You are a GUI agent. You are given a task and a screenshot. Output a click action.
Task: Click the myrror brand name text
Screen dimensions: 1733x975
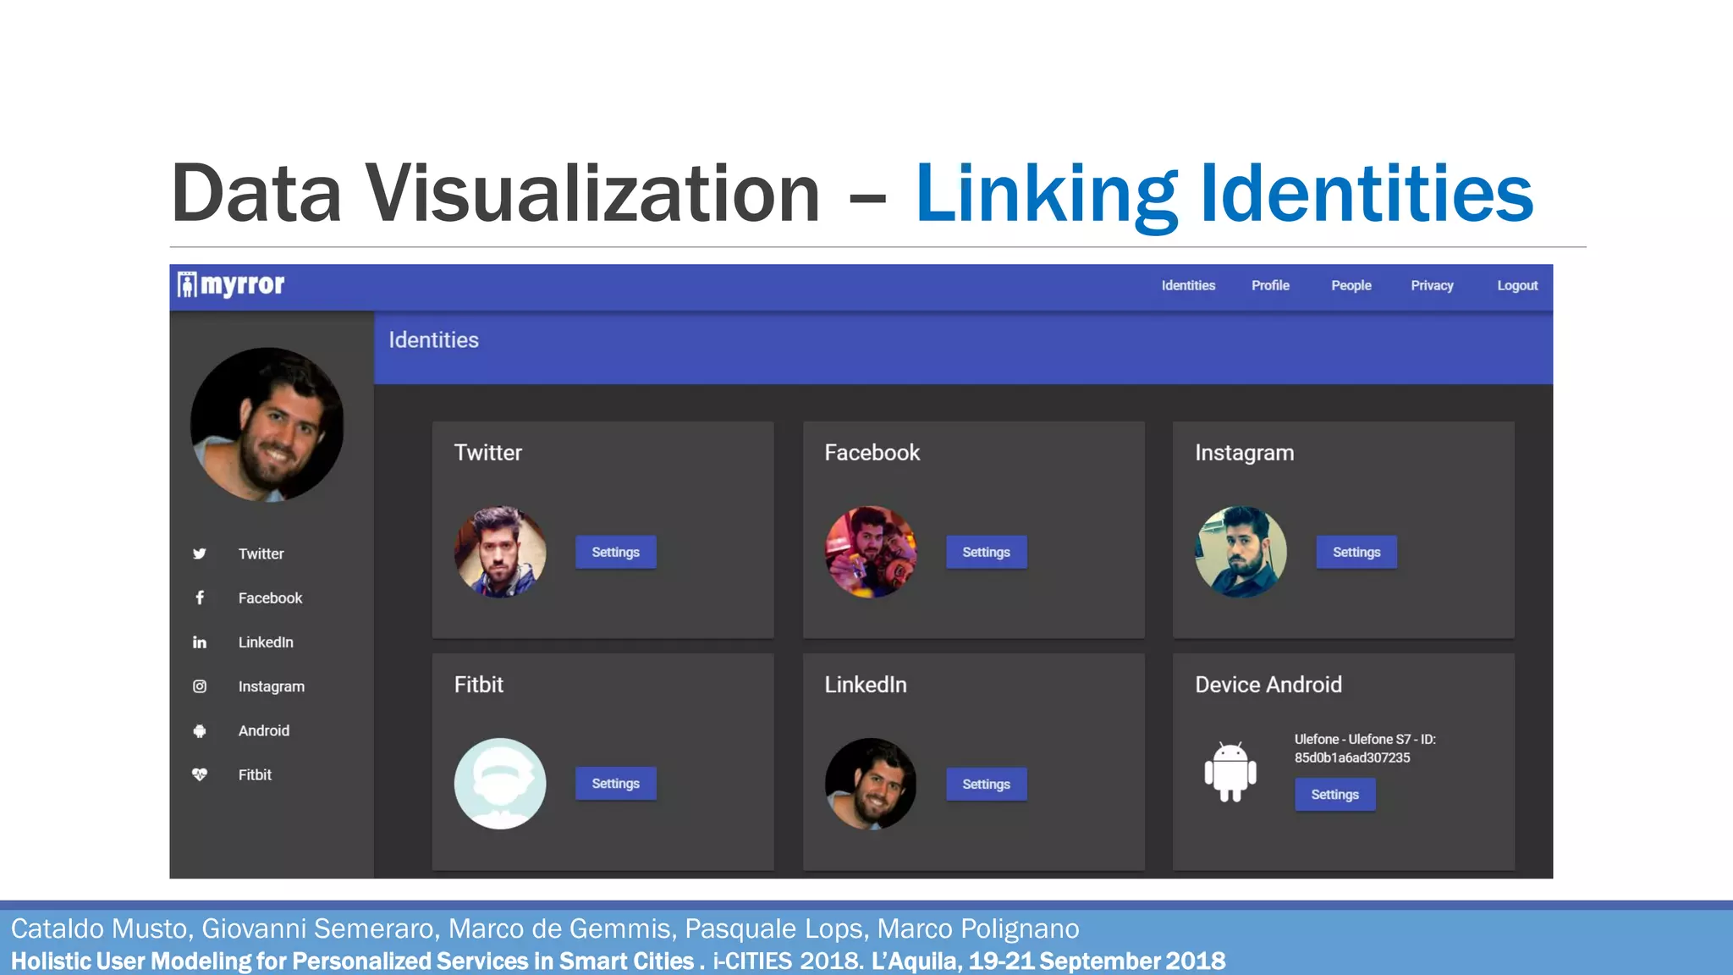coord(243,284)
